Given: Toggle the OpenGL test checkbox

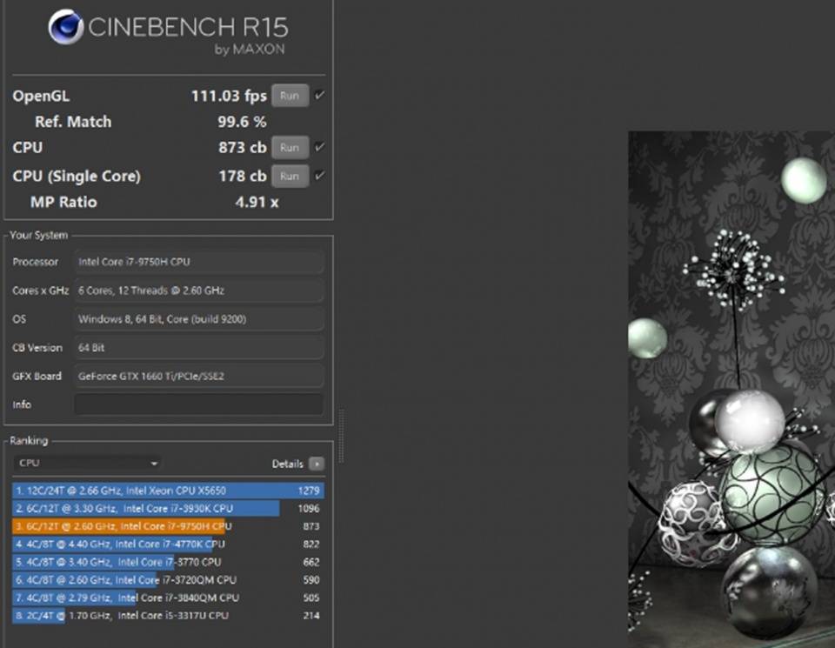Looking at the screenshot, I should [319, 96].
